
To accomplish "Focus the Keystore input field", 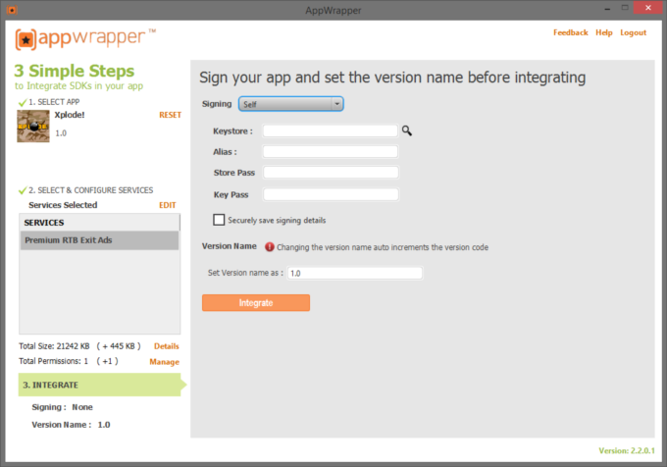I will (x=331, y=130).
